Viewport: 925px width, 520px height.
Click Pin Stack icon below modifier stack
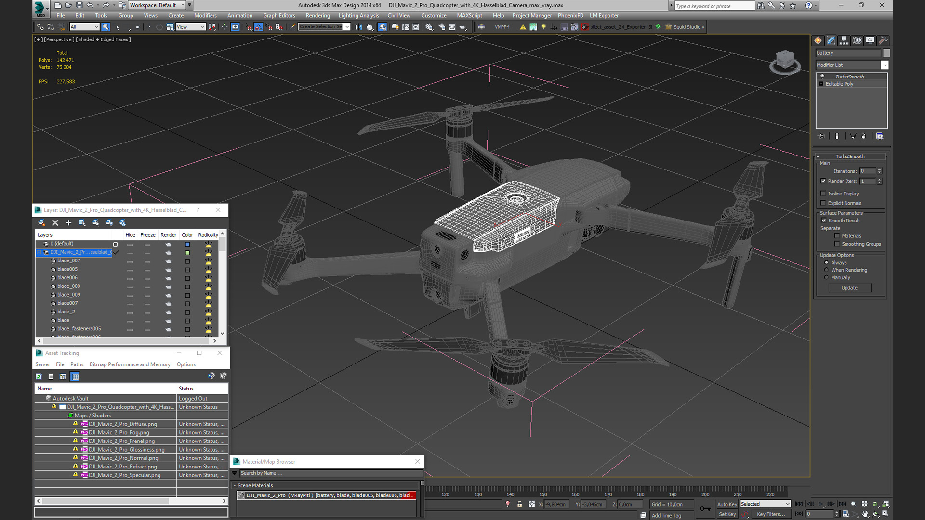click(822, 136)
